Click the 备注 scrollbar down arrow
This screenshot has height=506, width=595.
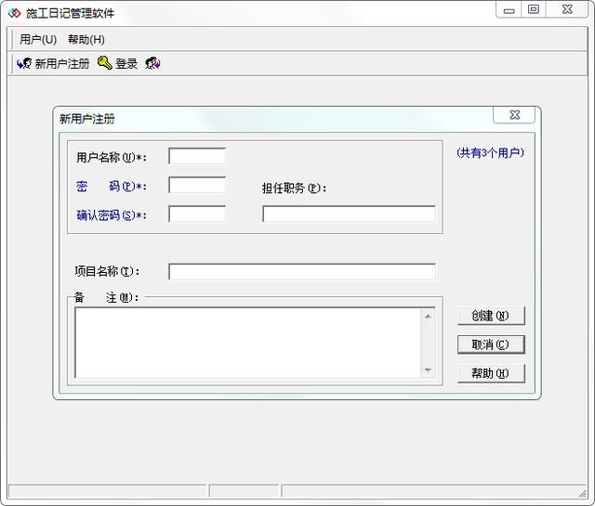428,370
